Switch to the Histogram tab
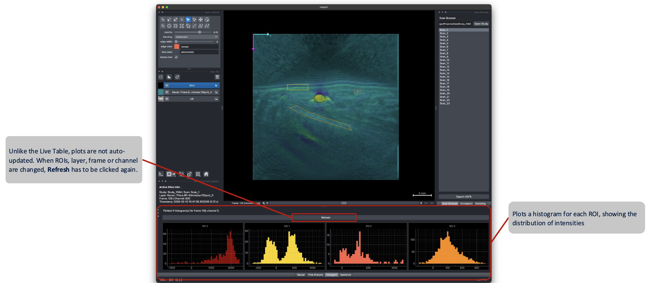This screenshot has width=653, height=283. (x=331, y=275)
